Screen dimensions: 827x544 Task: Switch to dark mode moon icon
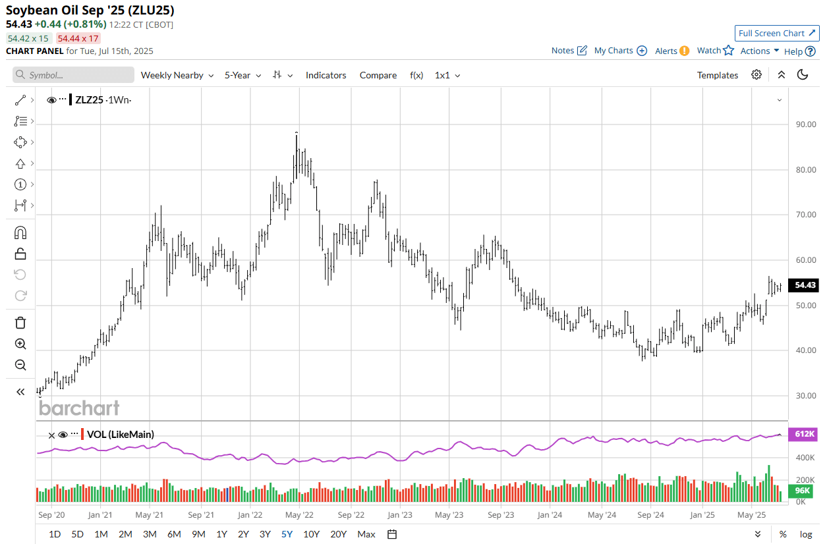point(803,75)
